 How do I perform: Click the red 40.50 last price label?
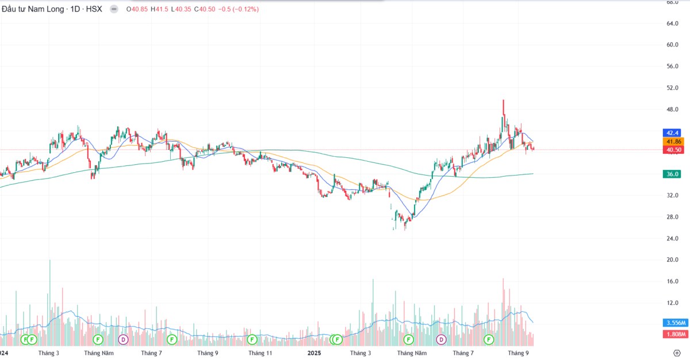tap(673, 150)
